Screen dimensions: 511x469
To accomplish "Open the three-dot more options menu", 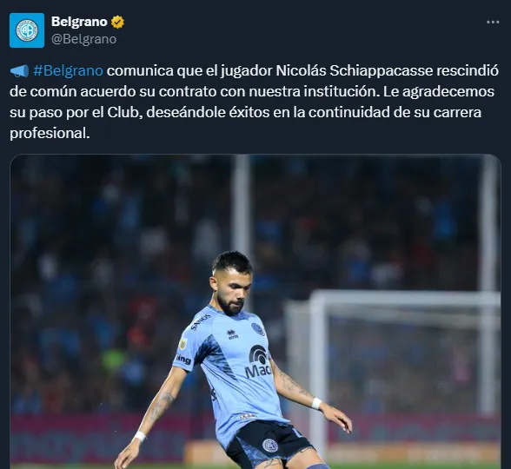I will click(x=493, y=23).
